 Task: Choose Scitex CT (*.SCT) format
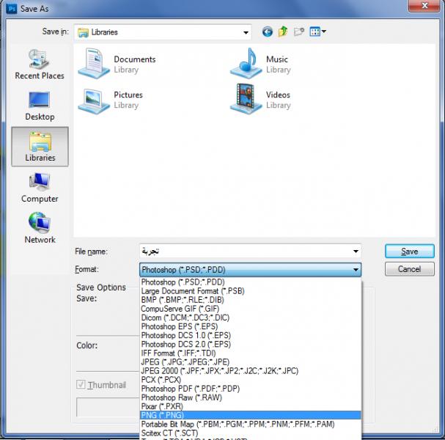[x=251, y=433]
